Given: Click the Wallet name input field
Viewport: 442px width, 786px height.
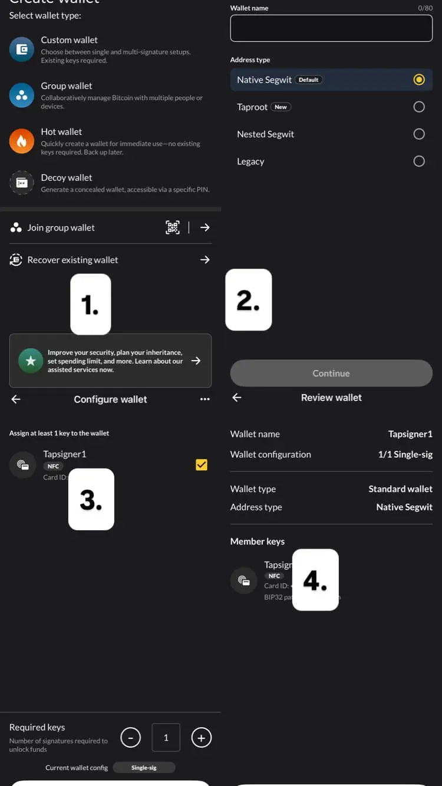Looking at the screenshot, I should click(x=331, y=28).
